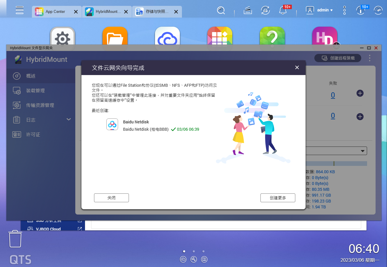Click the 991.17 GB value

(x=321, y=195)
